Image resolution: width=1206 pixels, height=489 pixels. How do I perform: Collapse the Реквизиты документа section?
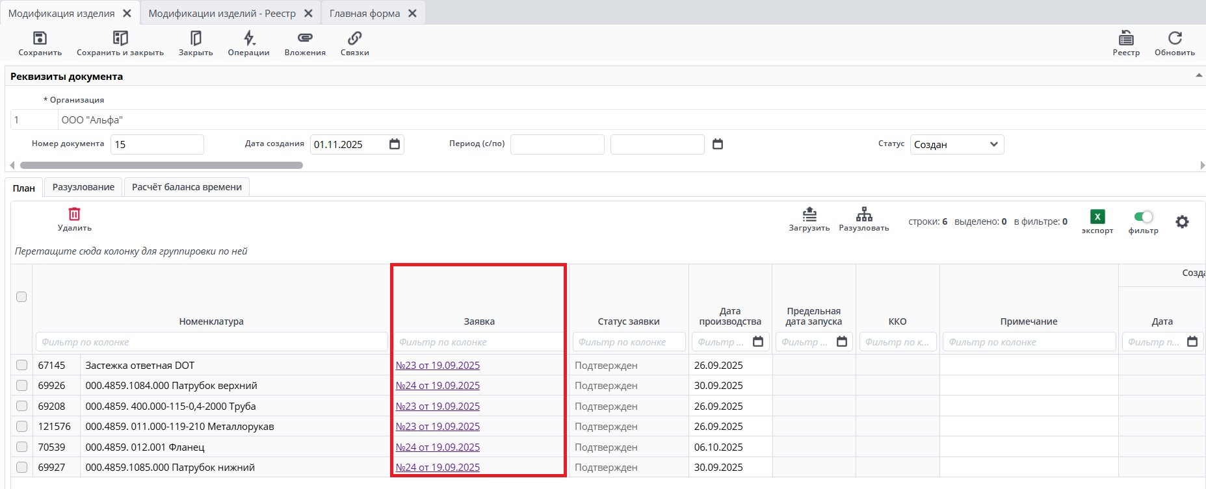click(x=1198, y=76)
